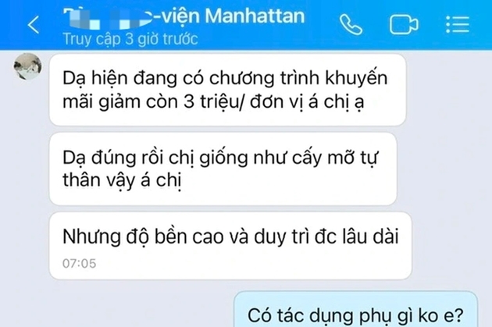Viewport: 492px width, 327px height.
Task: Start a voice call with the phone icon
Action: [351, 24]
